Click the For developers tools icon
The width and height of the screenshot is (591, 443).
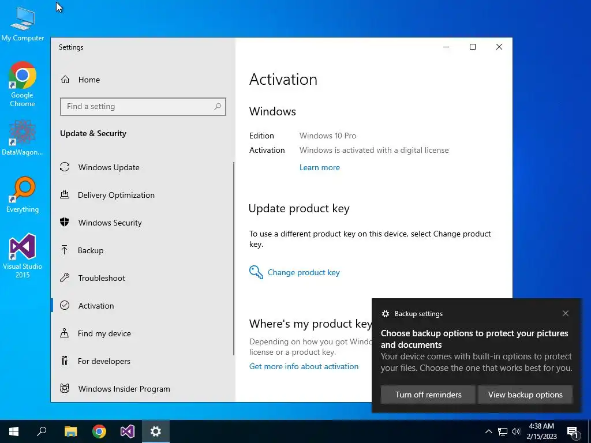pos(65,361)
